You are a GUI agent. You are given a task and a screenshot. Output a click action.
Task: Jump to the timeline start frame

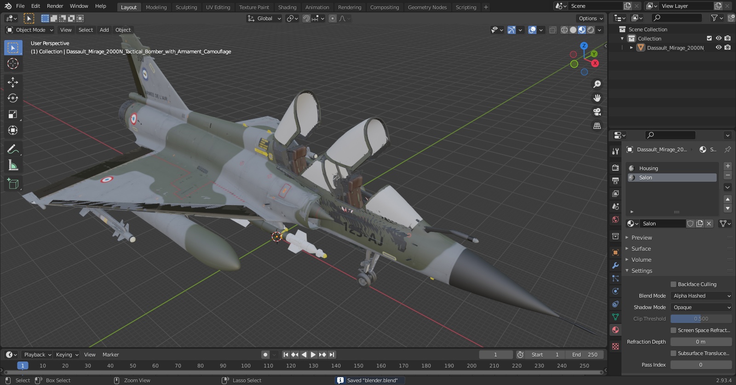[x=286, y=355]
